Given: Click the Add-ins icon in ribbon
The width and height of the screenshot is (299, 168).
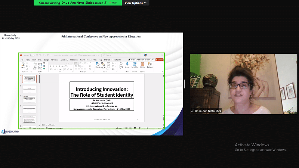Looking at the screenshot, I should tap(142, 65).
